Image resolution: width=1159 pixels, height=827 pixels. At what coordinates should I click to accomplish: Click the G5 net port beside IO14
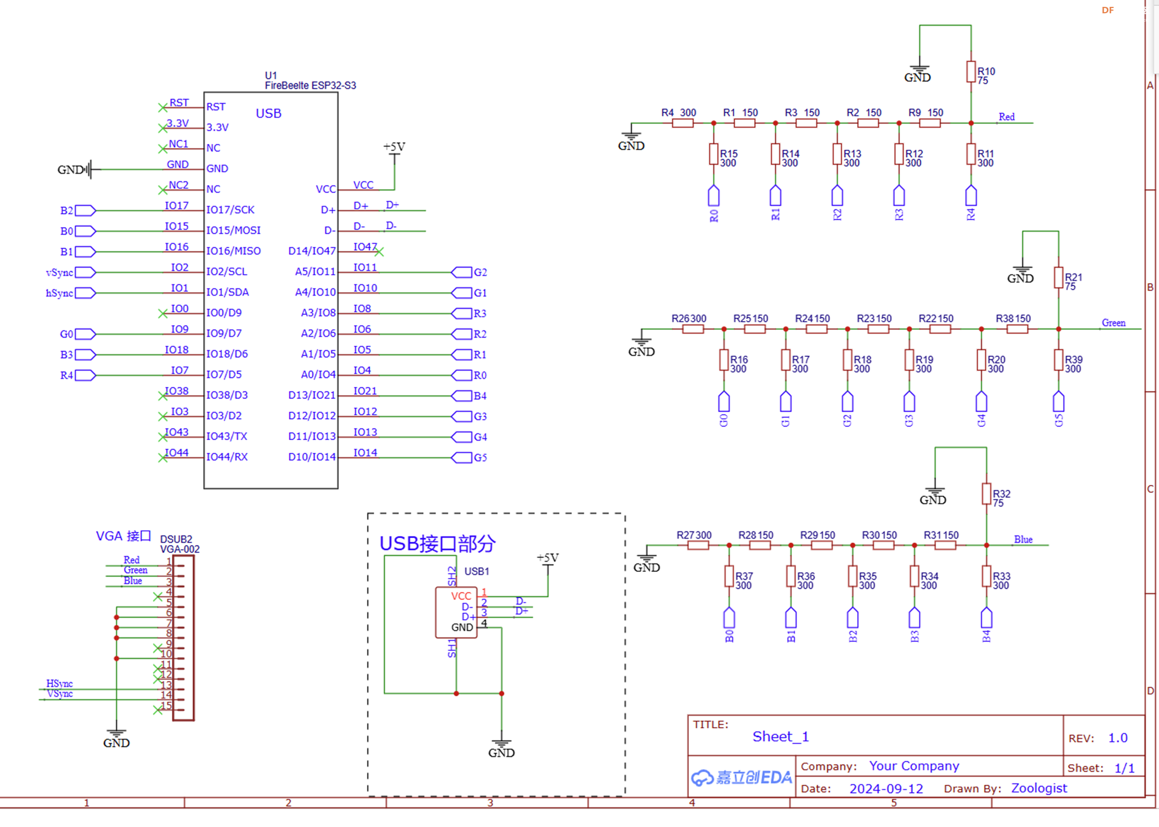(x=469, y=458)
